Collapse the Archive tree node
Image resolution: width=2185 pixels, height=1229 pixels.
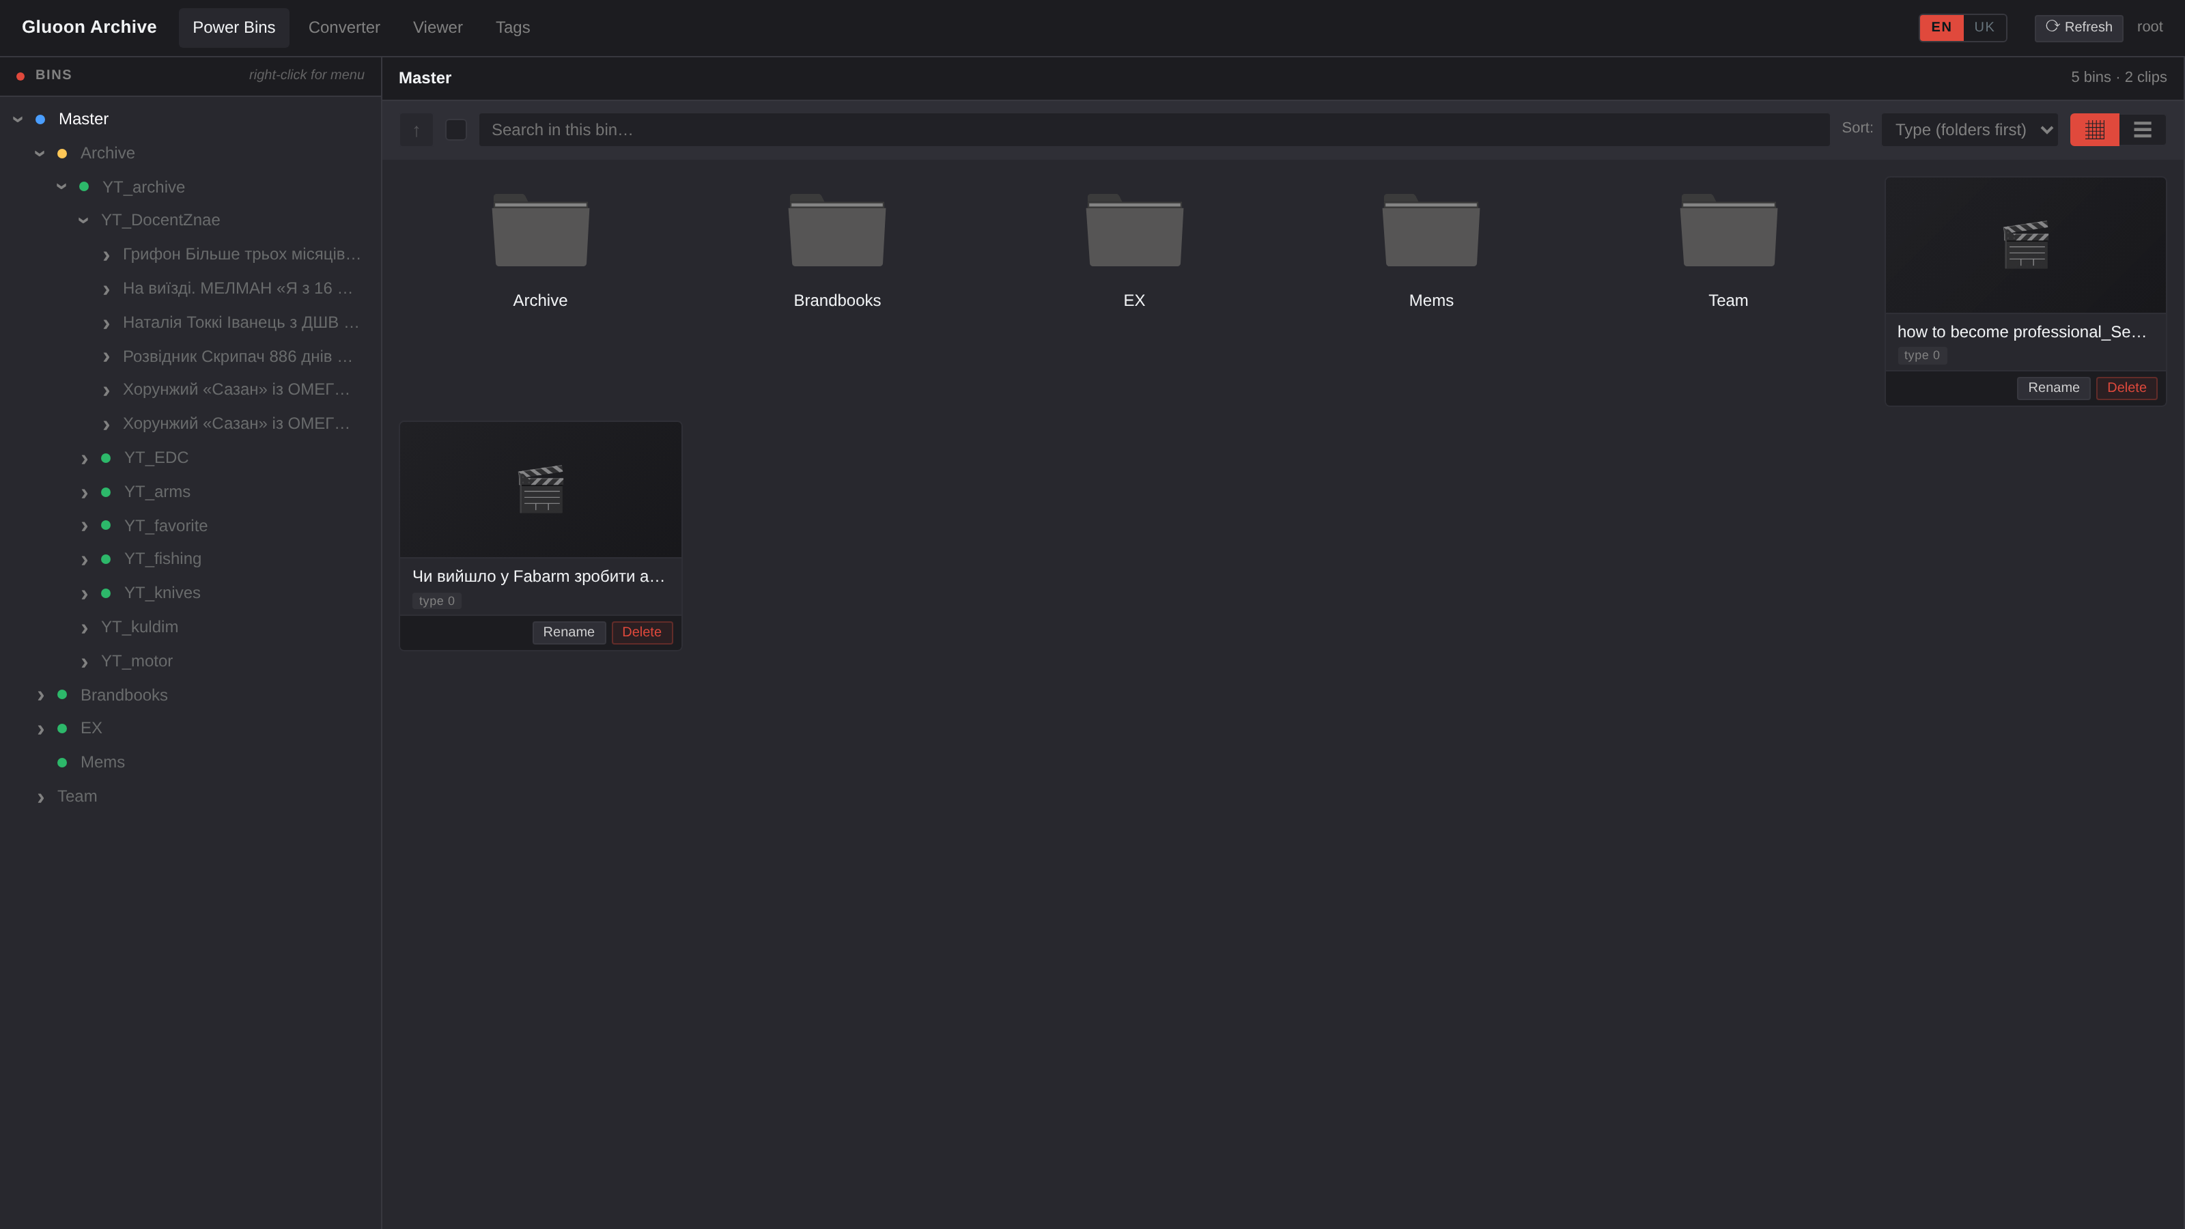[40, 154]
